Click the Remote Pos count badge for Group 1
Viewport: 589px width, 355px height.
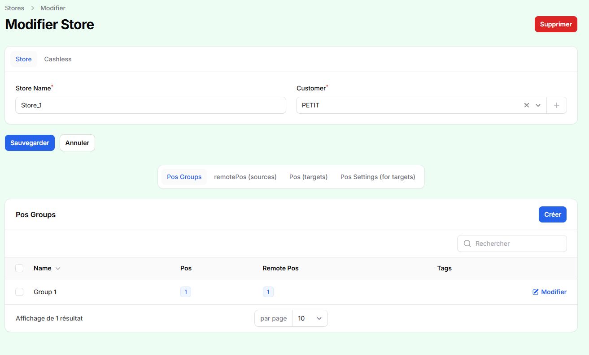coord(268,292)
